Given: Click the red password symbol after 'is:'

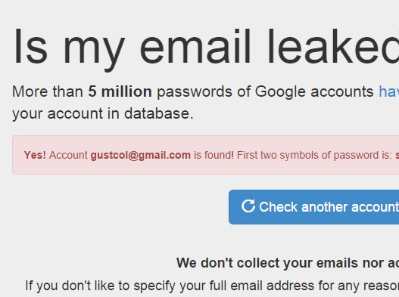Looking at the screenshot, I should 397,155.
